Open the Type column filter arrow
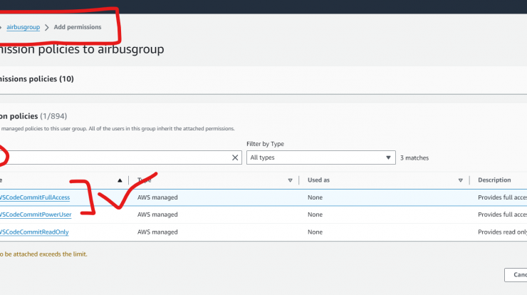The height and width of the screenshot is (295, 527). (x=290, y=180)
